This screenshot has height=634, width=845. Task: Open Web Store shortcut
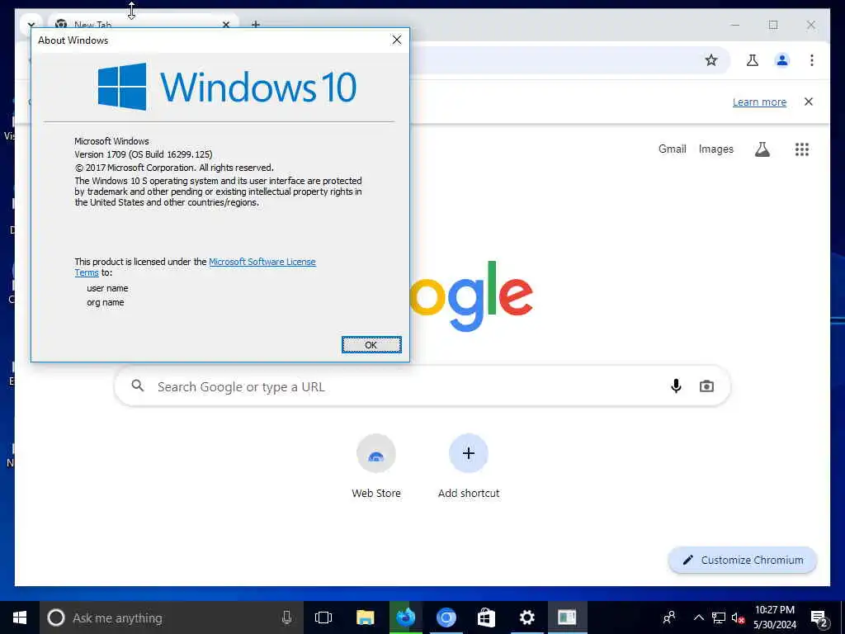click(x=376, y=467)
